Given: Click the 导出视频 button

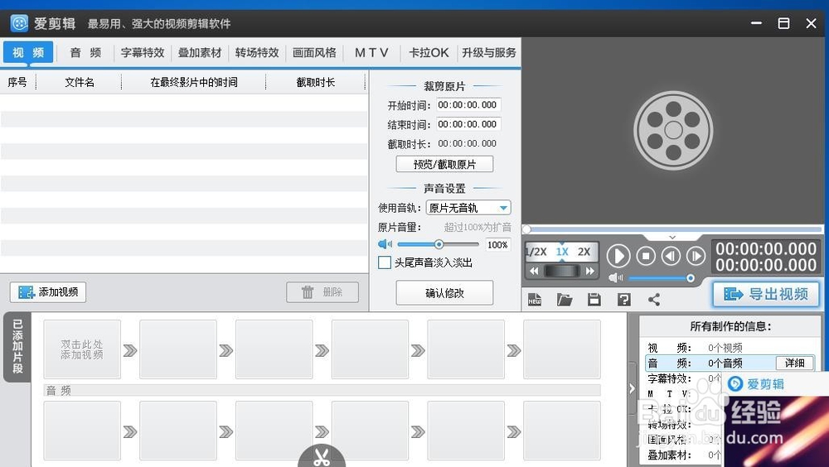Looking at the screenshot, I should tap(766, 294).
